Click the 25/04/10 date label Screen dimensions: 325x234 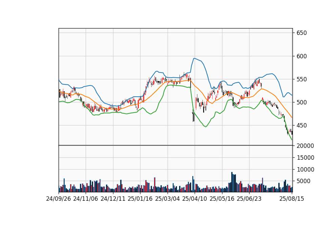pyautogui.click(x=195, y=199)
